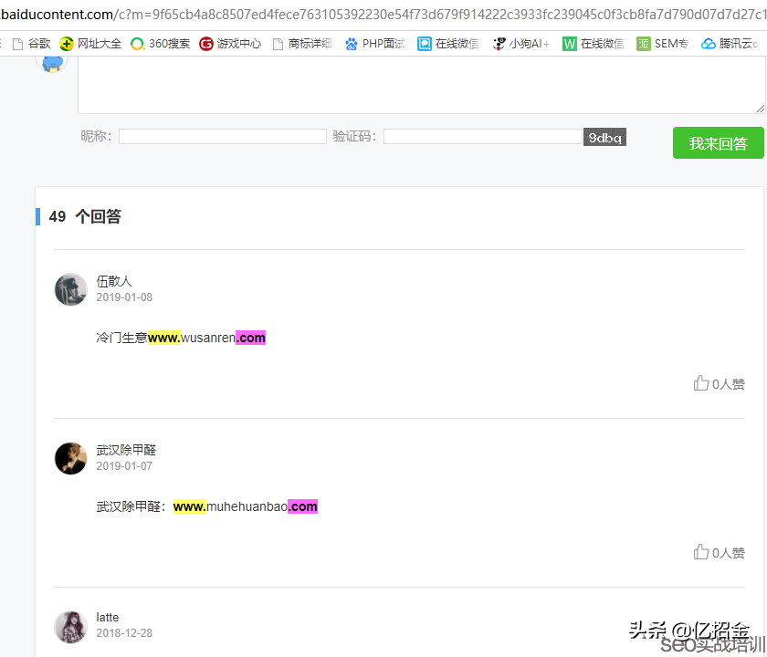Click the 我来回答 submit button

pos(718,143)
